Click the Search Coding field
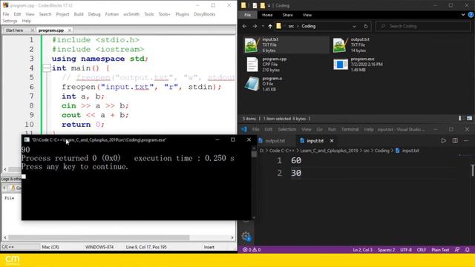The image size is (475, 267). point(423,27)
